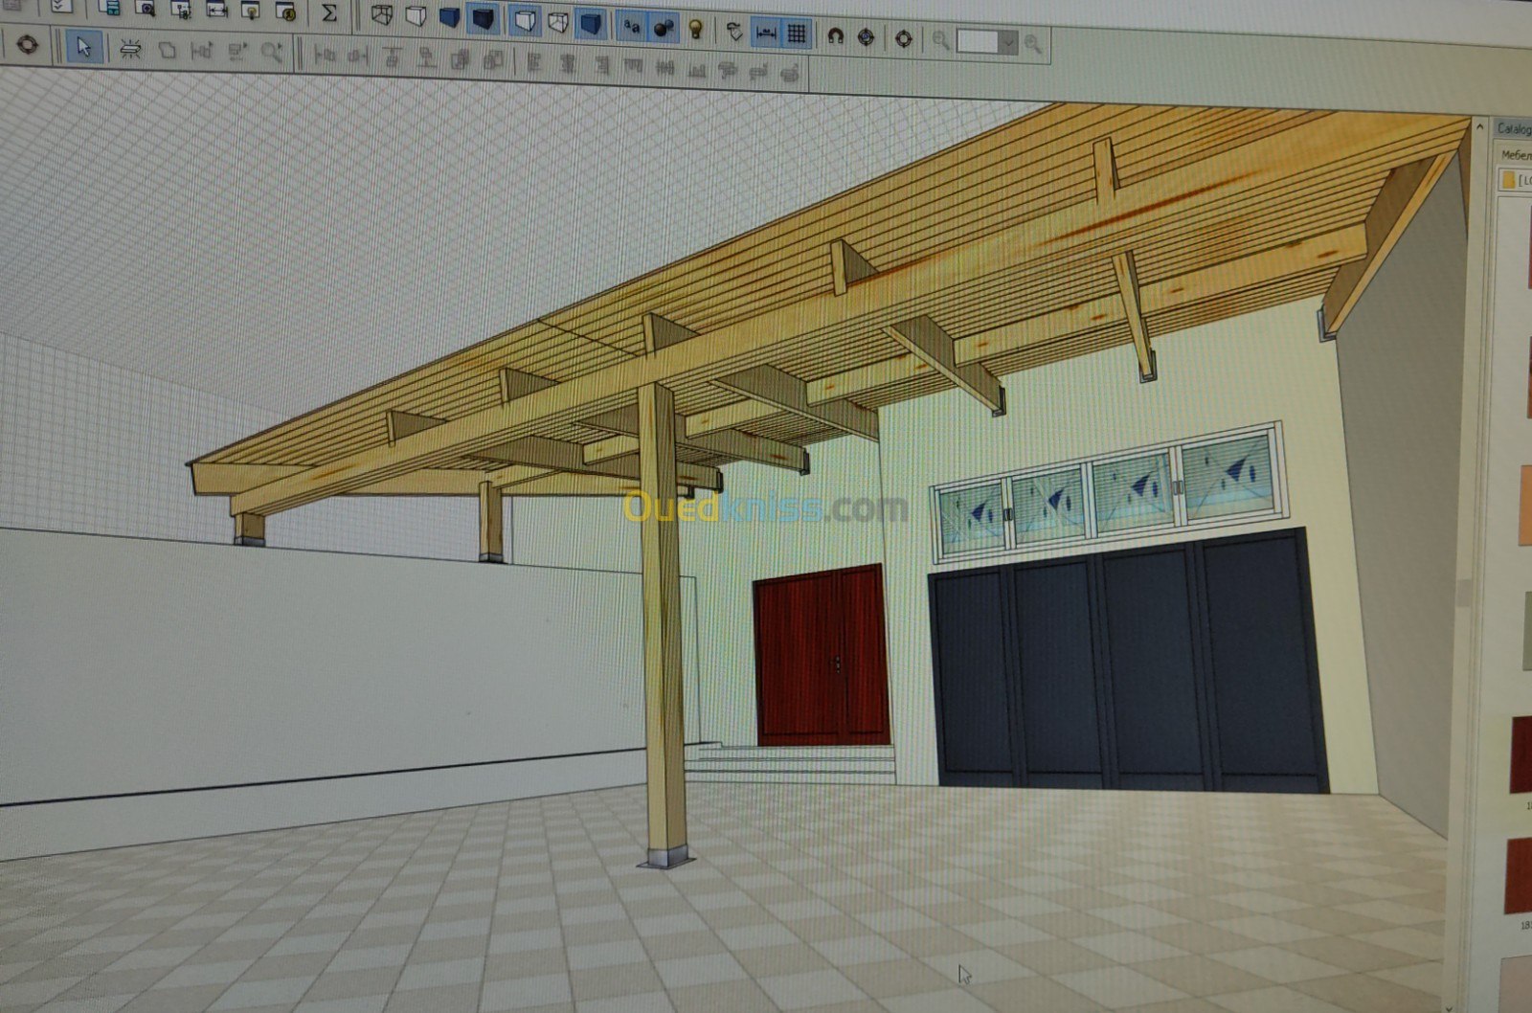This screenshot has width=1532, height=1013.
Task: Click the checklist document icon
Action: tap(60, 7)
